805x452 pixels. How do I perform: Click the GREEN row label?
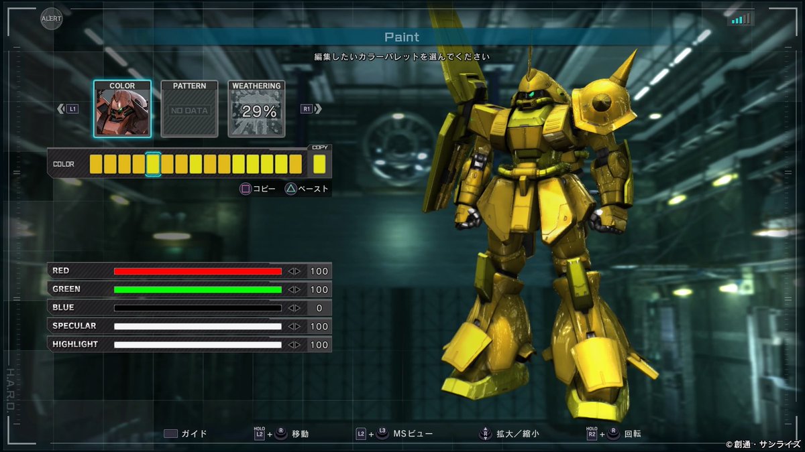(66, 289)
